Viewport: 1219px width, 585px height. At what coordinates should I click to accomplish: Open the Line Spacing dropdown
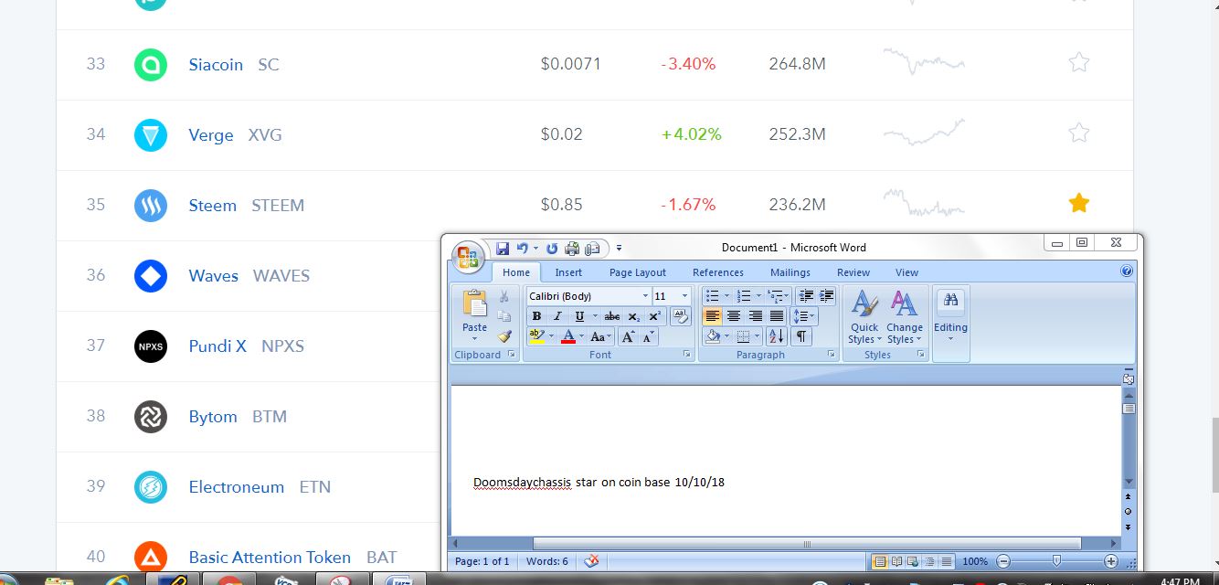pyautogui.click(x=802, y=316)
